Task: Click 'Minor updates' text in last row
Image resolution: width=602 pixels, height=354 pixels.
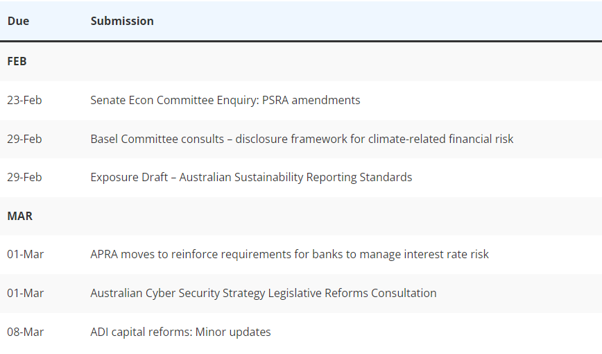Action: point(233,332)
